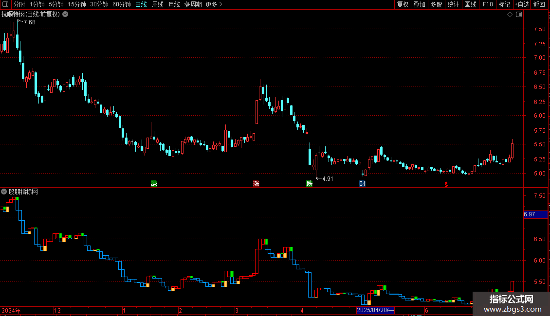Add stock with +自选 button

coord(522,4)
